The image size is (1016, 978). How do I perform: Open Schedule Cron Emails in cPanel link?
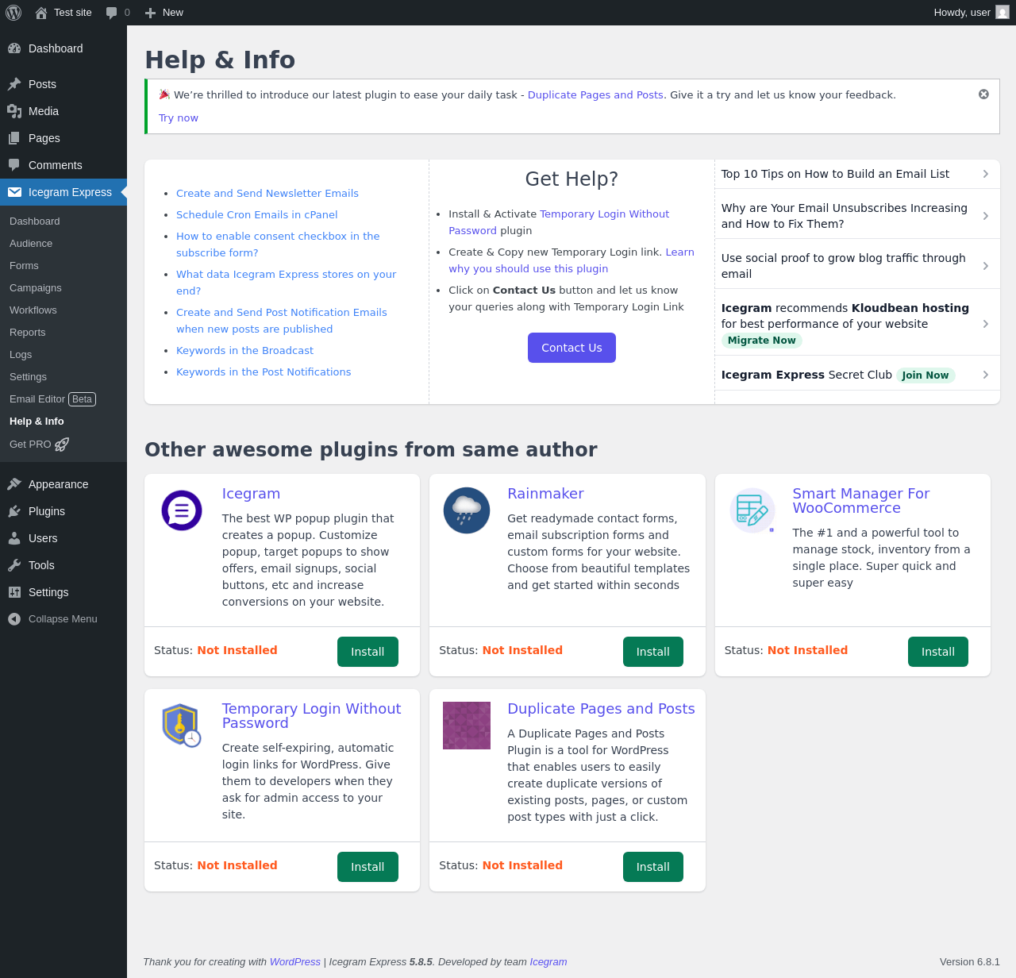pyautogui.click(x=257, y=215)
